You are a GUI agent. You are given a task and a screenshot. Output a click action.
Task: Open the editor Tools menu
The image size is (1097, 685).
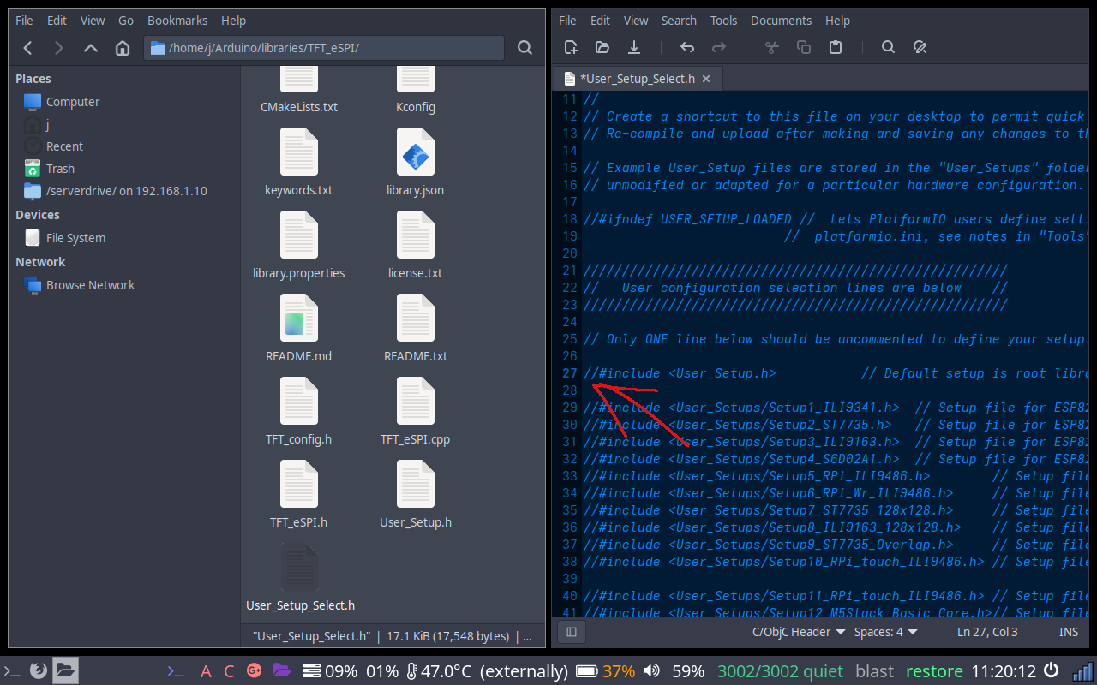coord(723,21)
